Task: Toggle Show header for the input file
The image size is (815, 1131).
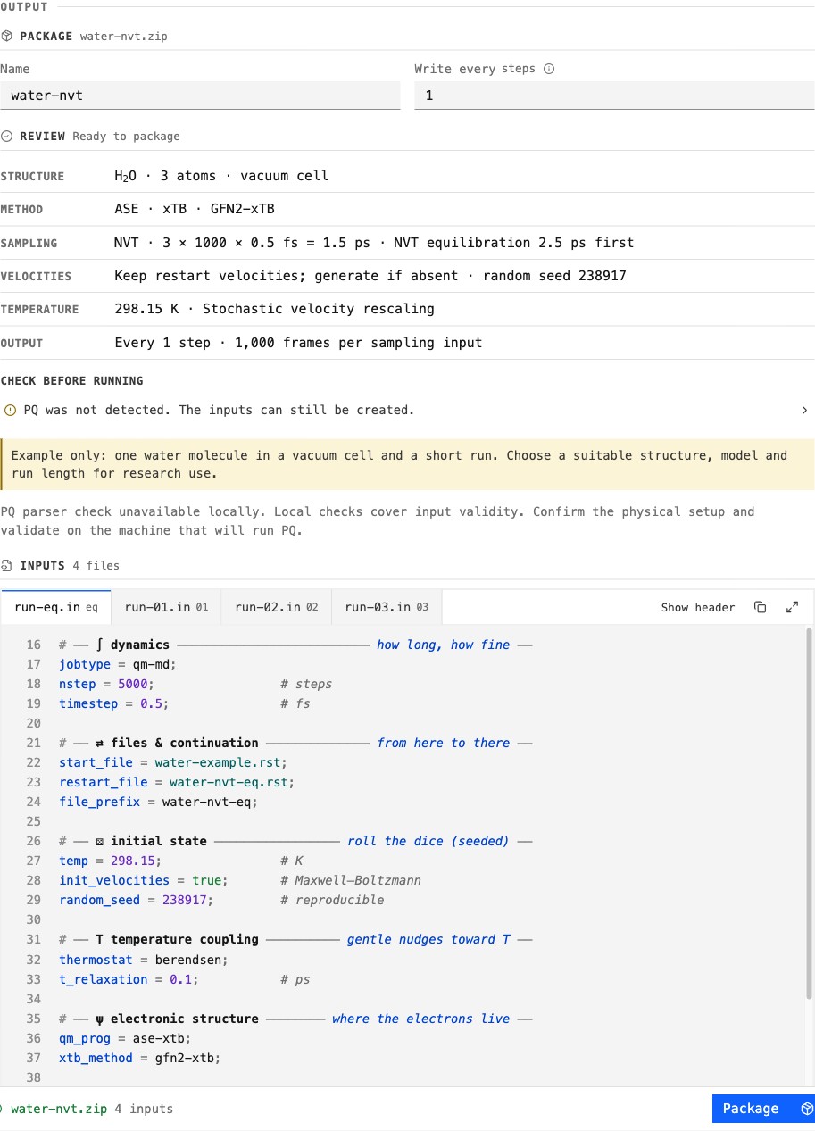Action: click(x=698, y=607)
